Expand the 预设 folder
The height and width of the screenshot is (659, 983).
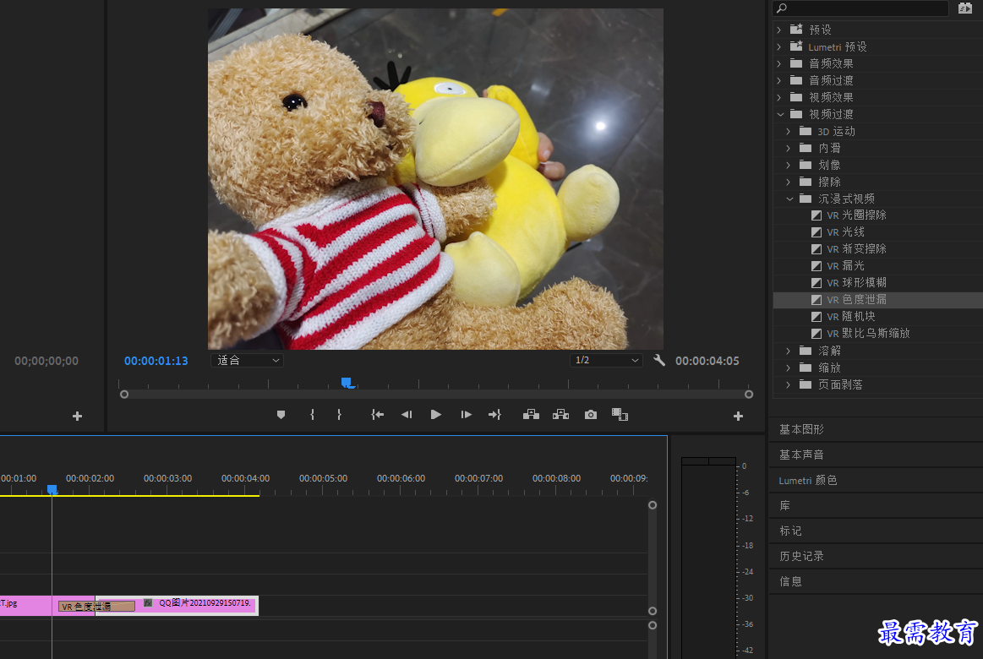[779, 30]
